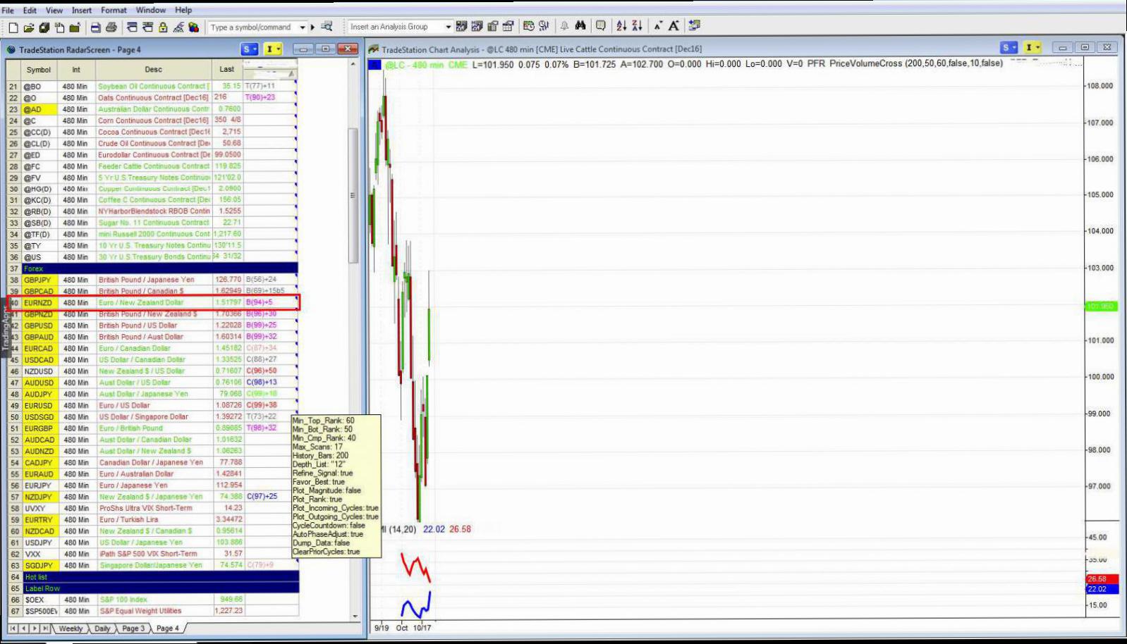Click the pencil drawing toolbar icon
This screenshot has width=1127, height=644.
[x=178, y=27]
